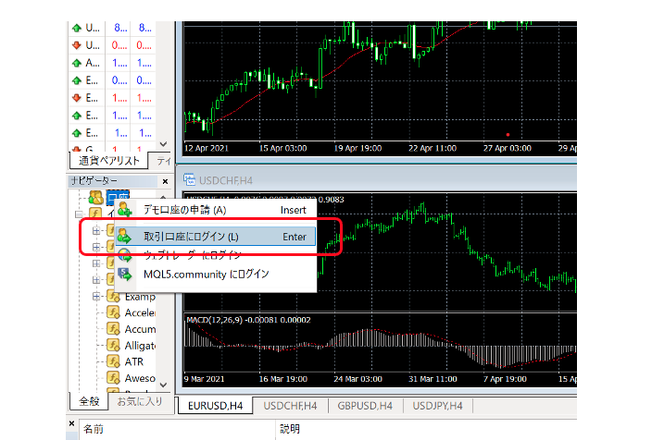Switch to the ティ… tick chart tab
The width and height of the screenshot is (652, 440).
(163, 161)
